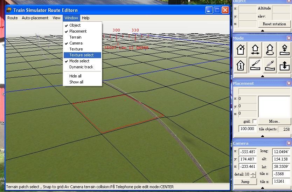Open the View menu

56,18
